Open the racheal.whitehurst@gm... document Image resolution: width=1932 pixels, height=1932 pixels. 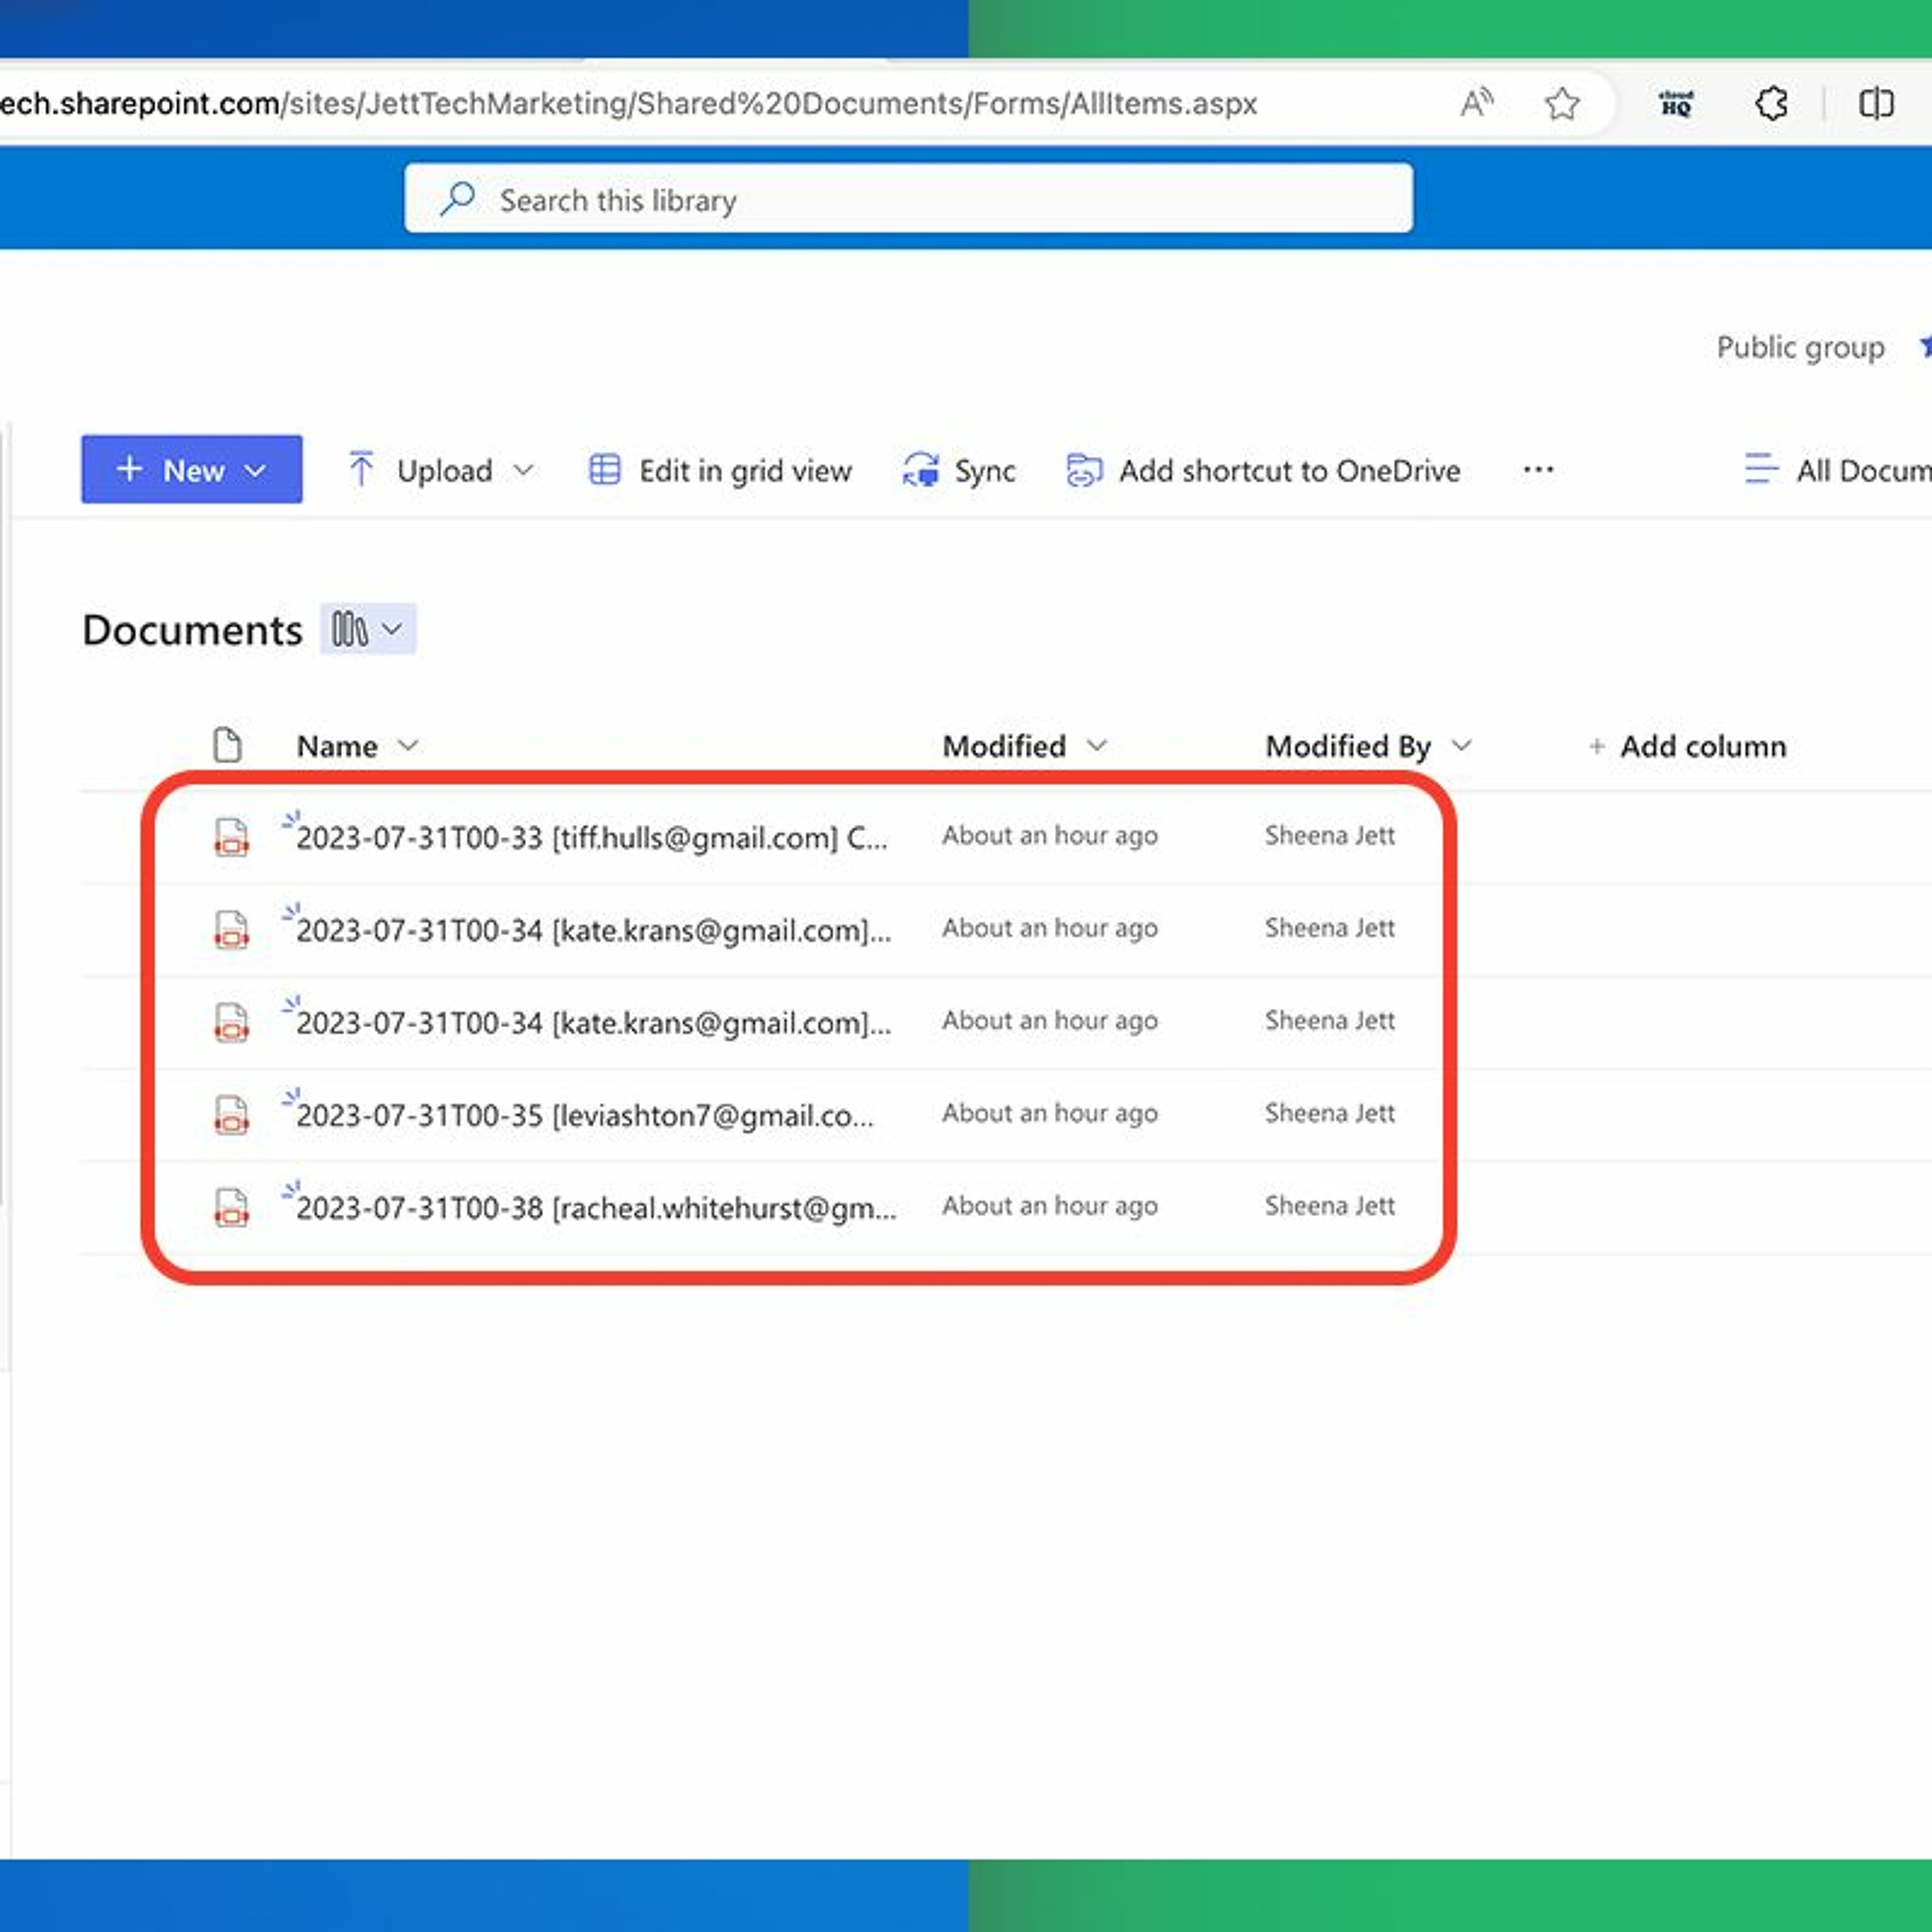point(597,1208)
